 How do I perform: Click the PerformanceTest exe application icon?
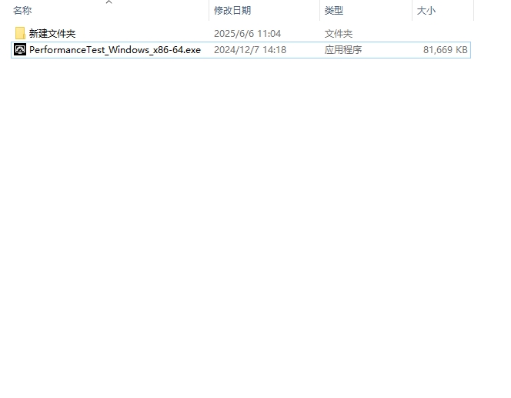click(x=20, y=49)
